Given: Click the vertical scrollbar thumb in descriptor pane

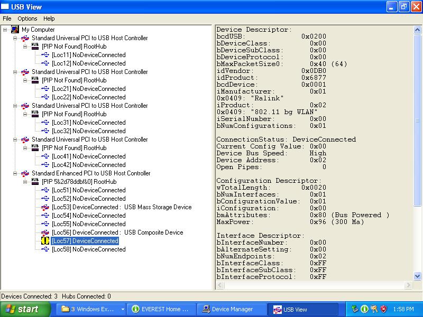Looking at the screenshot, I should [417, 120].
